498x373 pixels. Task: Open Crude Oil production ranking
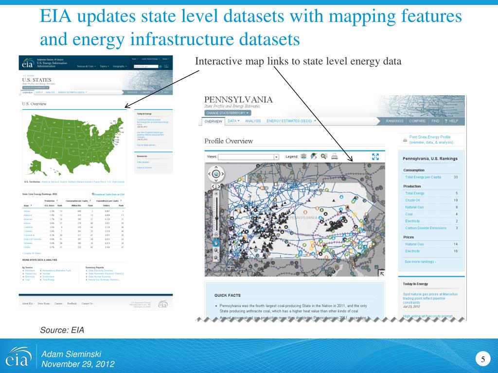click(412, 200)
